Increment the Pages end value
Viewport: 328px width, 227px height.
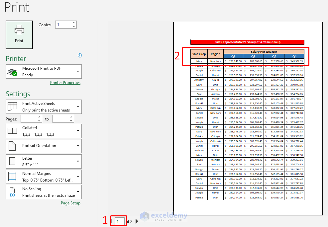pyautogui.click(x=71, y=117)
